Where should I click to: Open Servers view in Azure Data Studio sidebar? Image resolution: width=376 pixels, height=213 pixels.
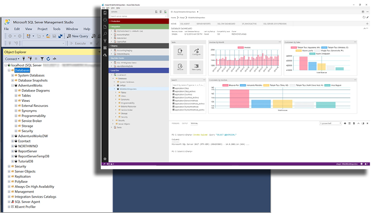(105, 13)
